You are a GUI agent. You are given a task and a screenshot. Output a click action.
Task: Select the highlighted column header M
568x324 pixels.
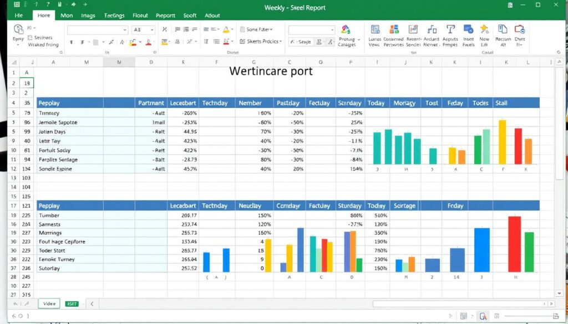point(119,62)
